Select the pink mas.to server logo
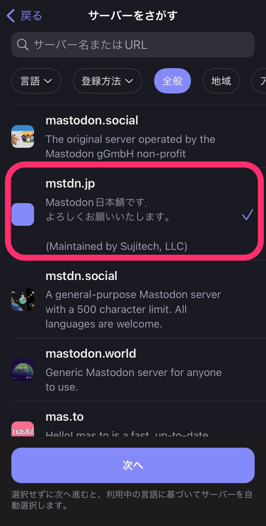 tap(23, 429)
